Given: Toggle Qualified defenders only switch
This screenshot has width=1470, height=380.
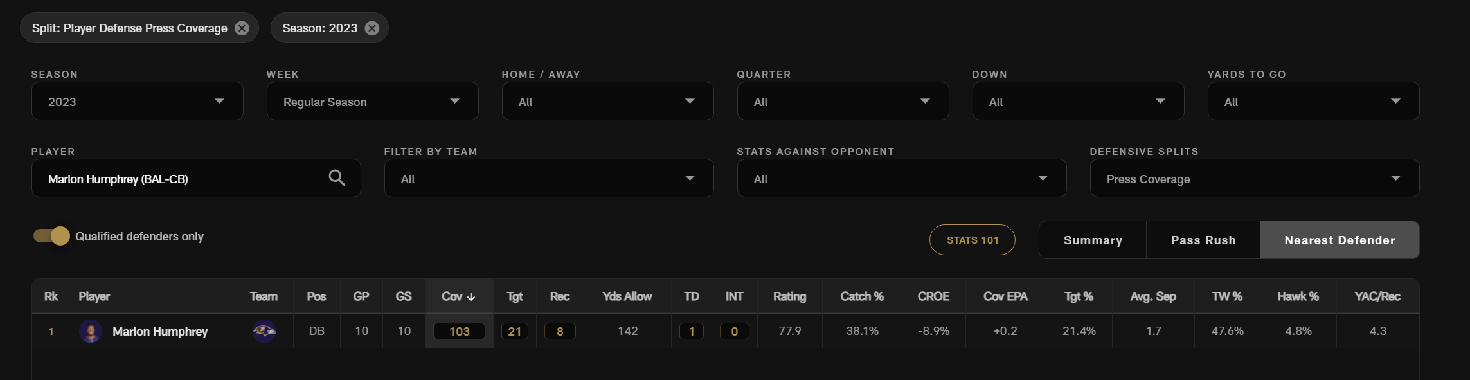Looking at the screenshot, I should click(x=51, y=236).
